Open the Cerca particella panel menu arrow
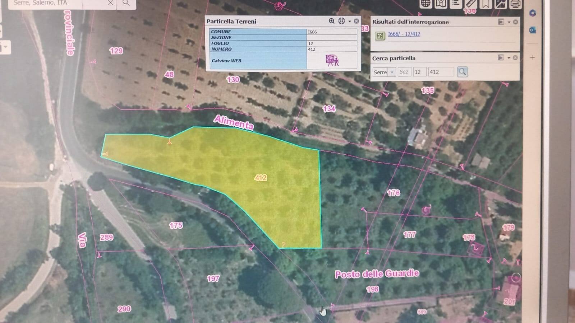Image resolution: width=575 pixels, height=323 pixels. 509,58
